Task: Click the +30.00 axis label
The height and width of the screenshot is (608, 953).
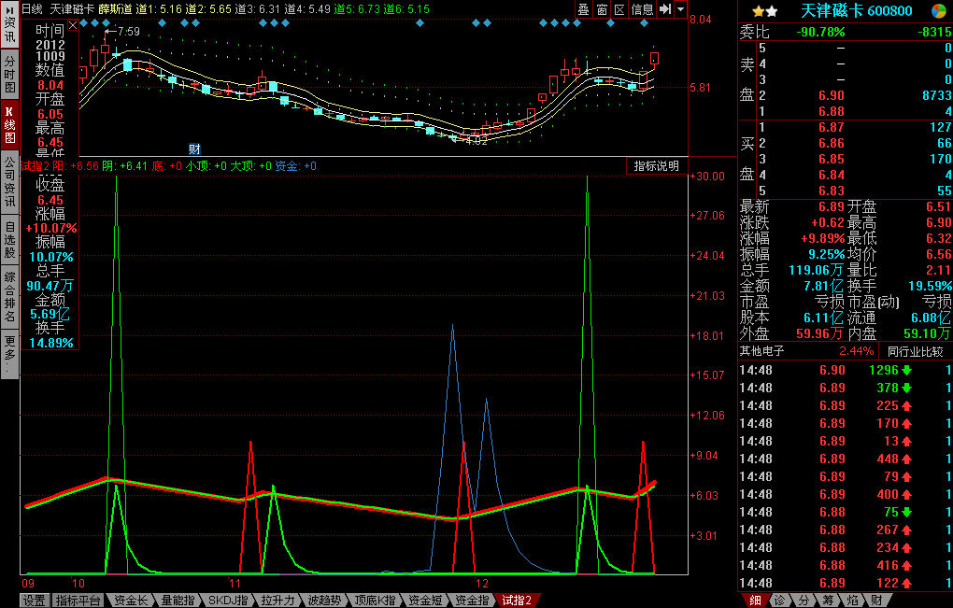Action: pyautogui.click(x=707, y=177)
